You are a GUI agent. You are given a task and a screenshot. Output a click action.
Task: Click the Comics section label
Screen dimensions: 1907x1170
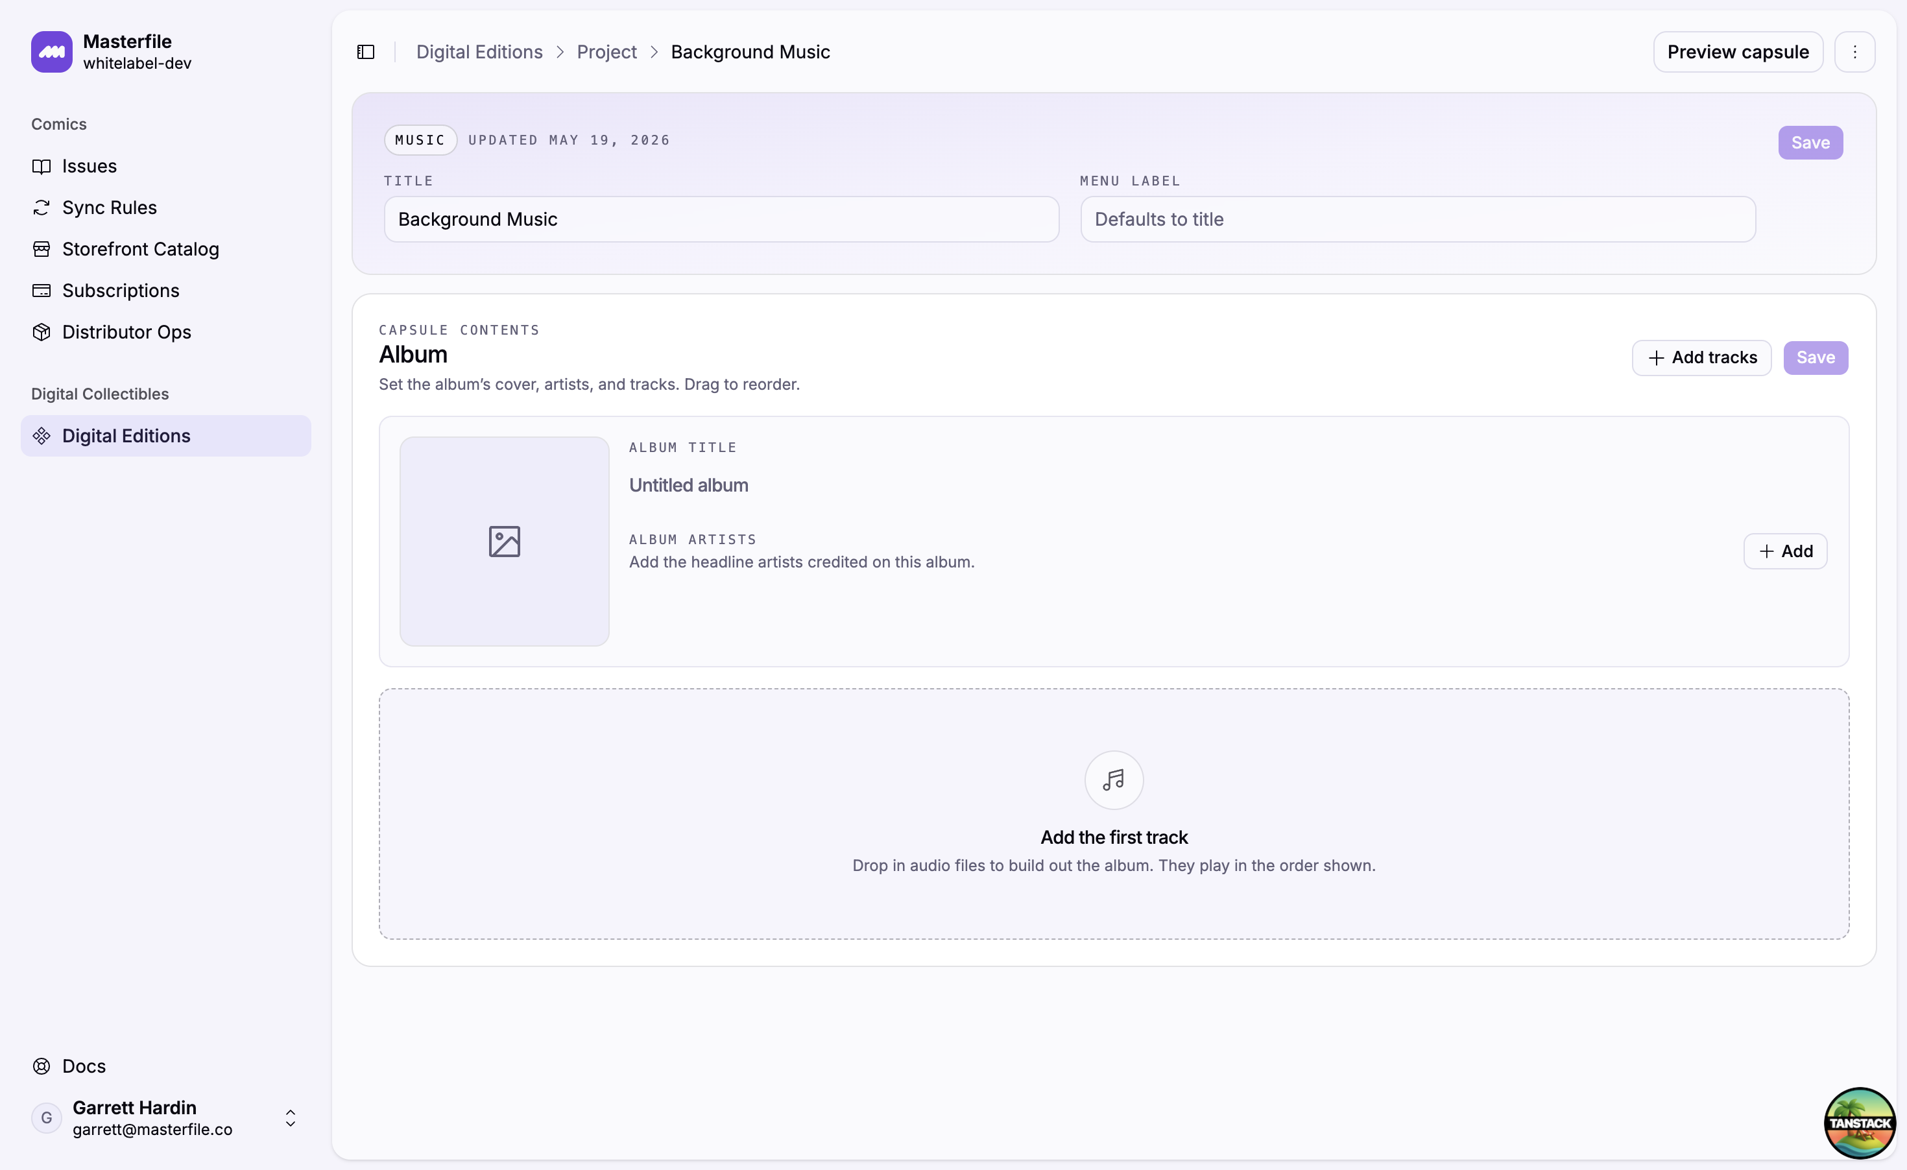[x=59, y=124]
